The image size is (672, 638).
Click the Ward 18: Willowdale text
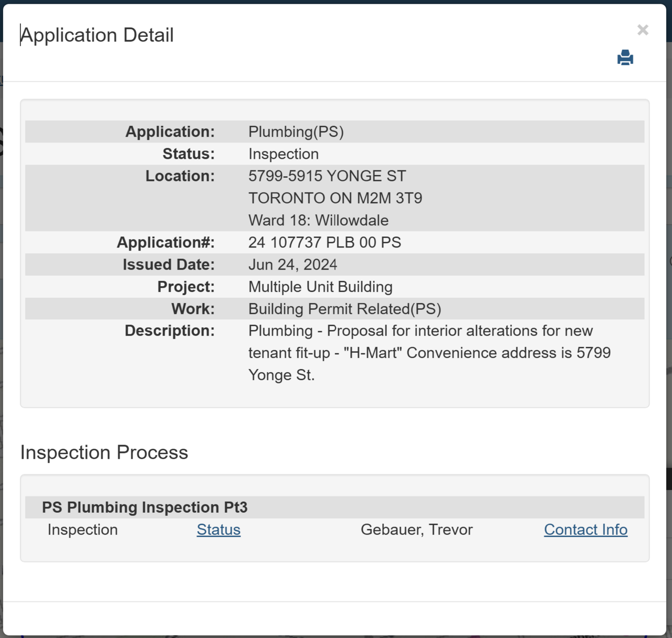click(318, 220)
